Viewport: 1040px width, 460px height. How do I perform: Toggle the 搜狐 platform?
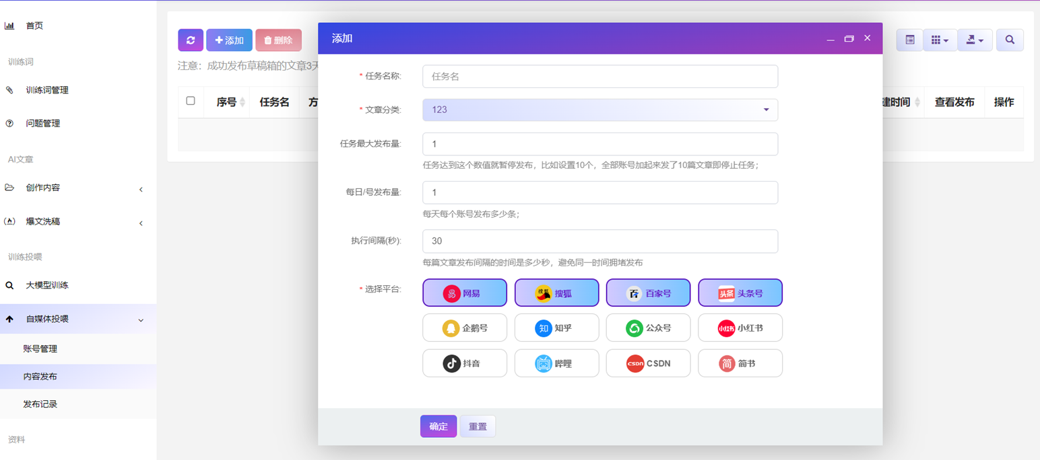(556, 293)
